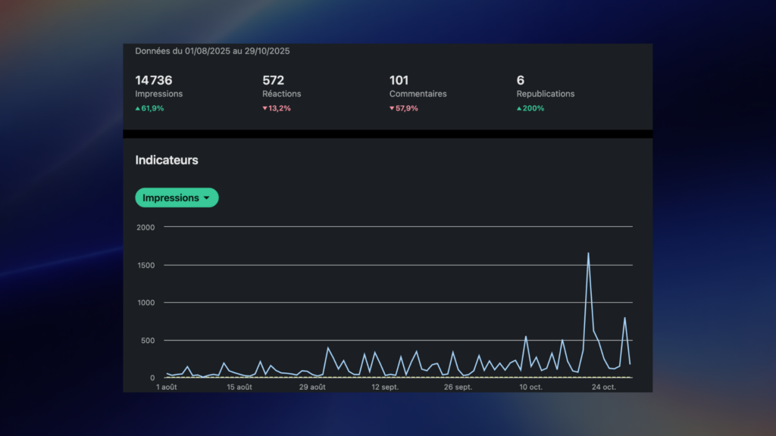
Task: Click the 14 736 Impressions total
Action: (x=153, y=80)
